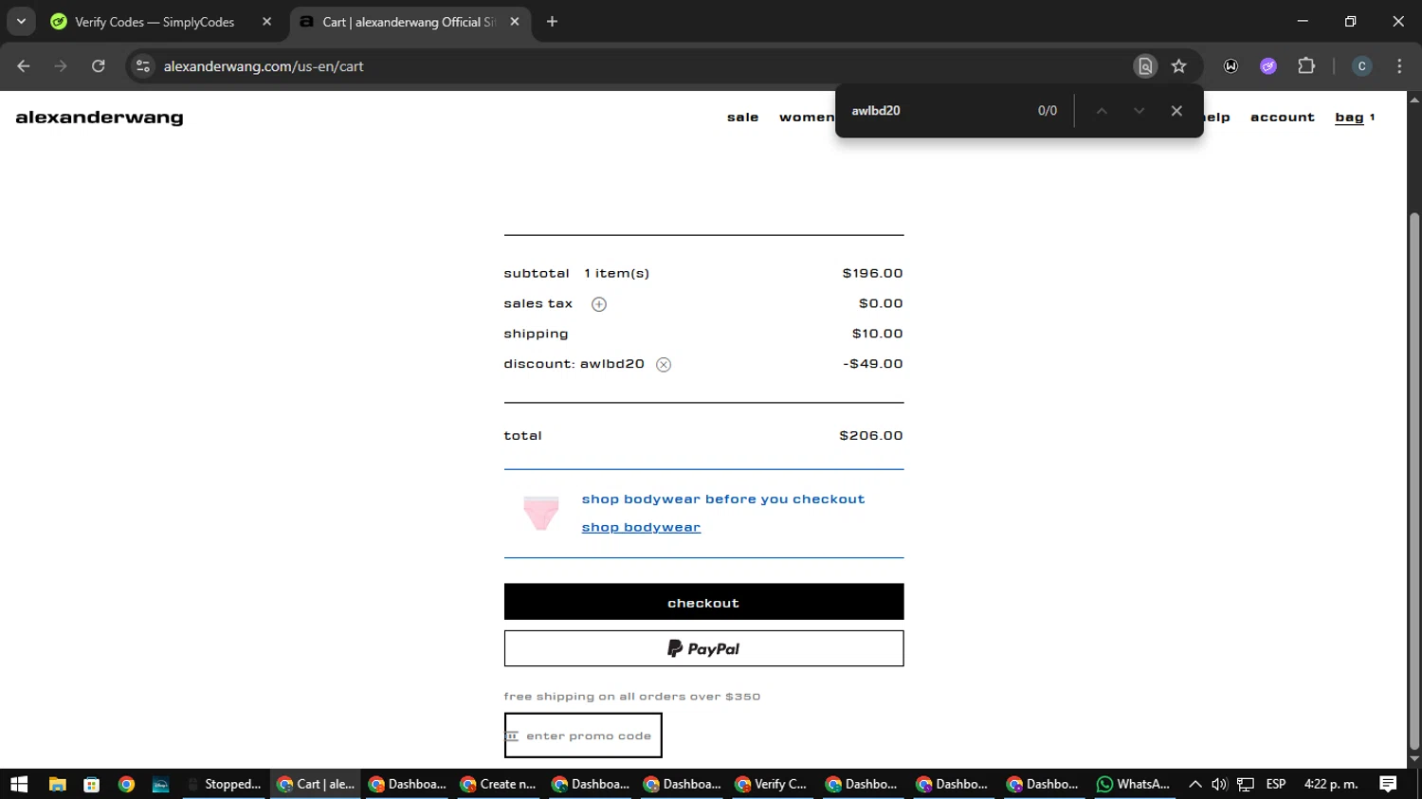Open a new browser tab
This screenshot has height=799, width=1422.
[x=552, y=22]
